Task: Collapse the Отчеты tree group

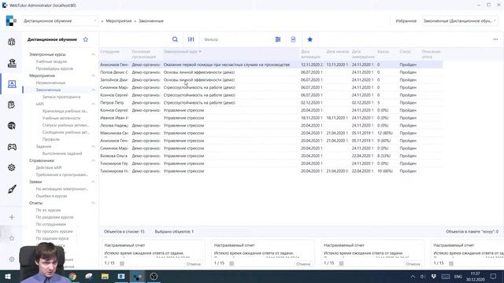Action: [x=93, y=203]
